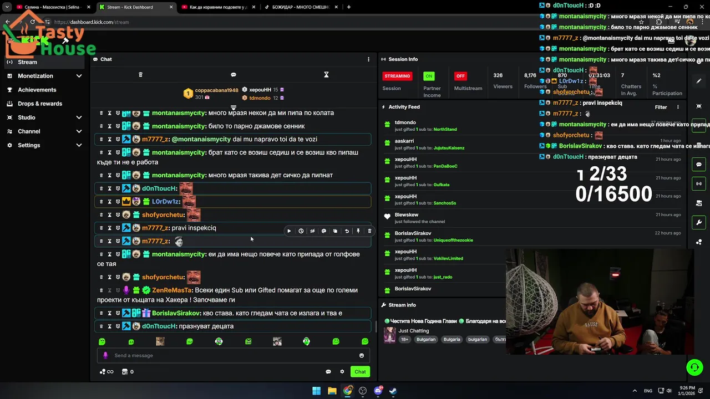Click the green headset support button
This screenshot has width=710, height=399.
click(694, 367)
